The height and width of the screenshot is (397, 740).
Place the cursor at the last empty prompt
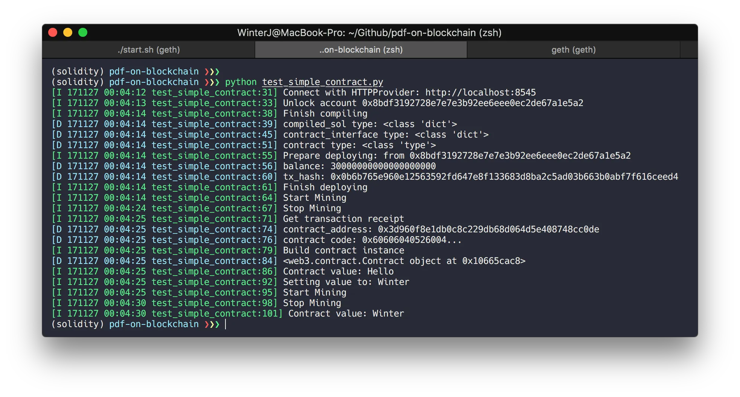226,324
